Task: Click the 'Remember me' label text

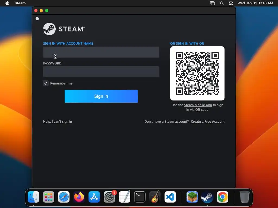Action: click(x=61, y=83)
